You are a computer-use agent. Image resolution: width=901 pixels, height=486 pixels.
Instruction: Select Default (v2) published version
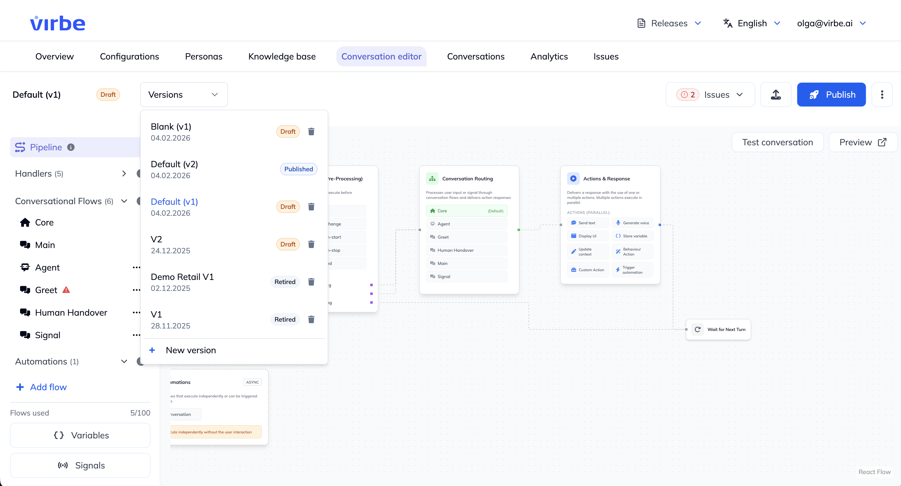click(234, 169)
